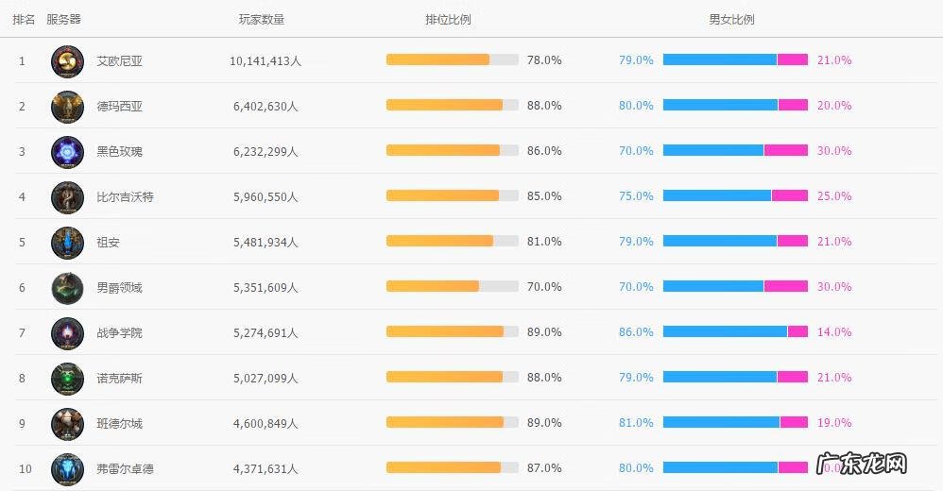943x491 pixels.
Task: Click 10,141,413人 player count
Action: pos(266,60)
